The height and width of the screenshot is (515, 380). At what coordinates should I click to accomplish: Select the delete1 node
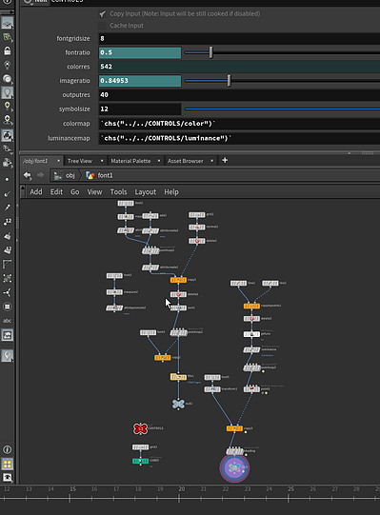pyautogui.click(x=197, y=241)
